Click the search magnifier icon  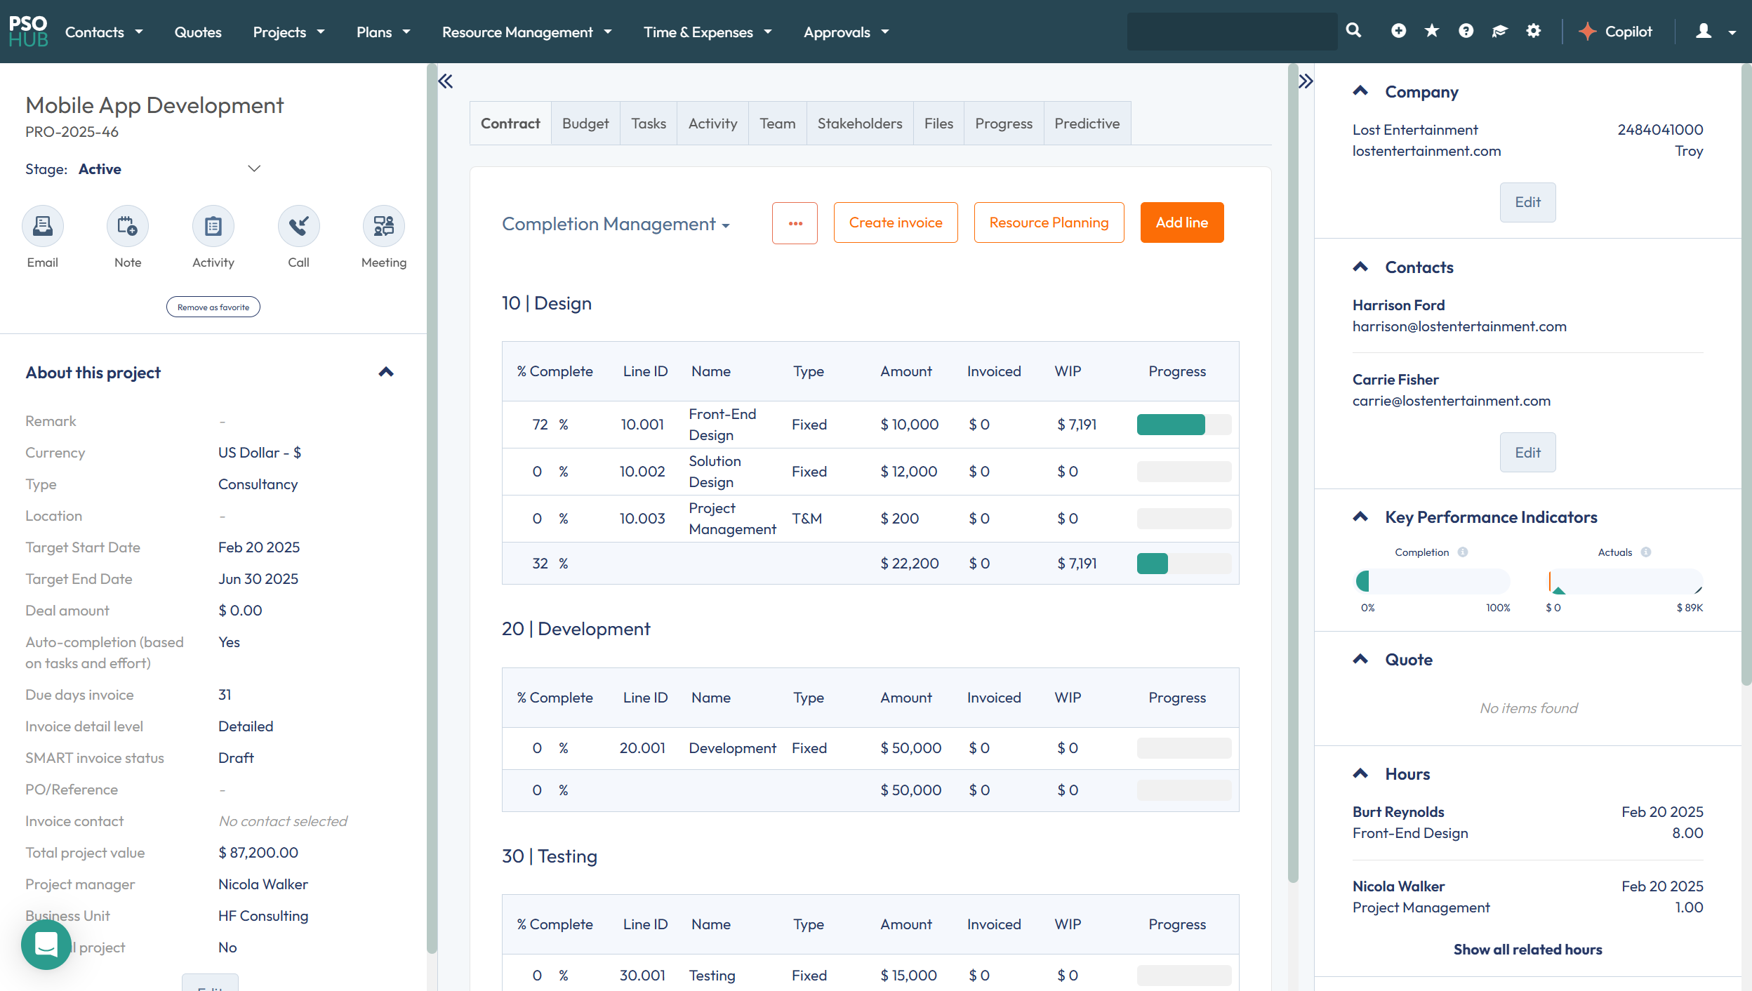[1353, 31]
